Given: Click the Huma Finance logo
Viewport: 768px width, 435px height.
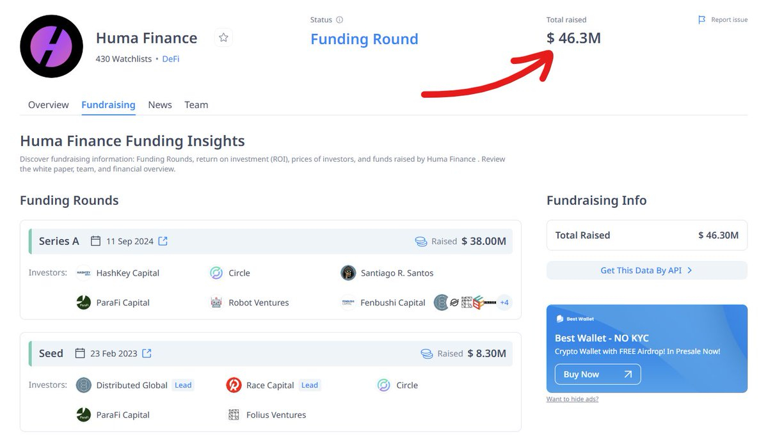Looking at the screenshot, I should [51, 46].
